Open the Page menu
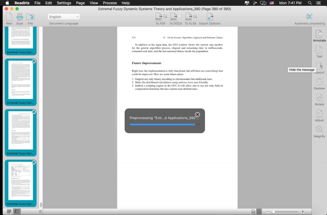This screenshot has height=215, width=327. tap(80, 3)
